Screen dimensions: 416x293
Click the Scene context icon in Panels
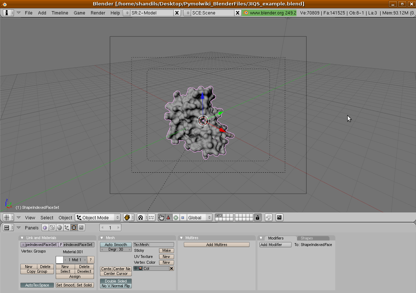81,228
